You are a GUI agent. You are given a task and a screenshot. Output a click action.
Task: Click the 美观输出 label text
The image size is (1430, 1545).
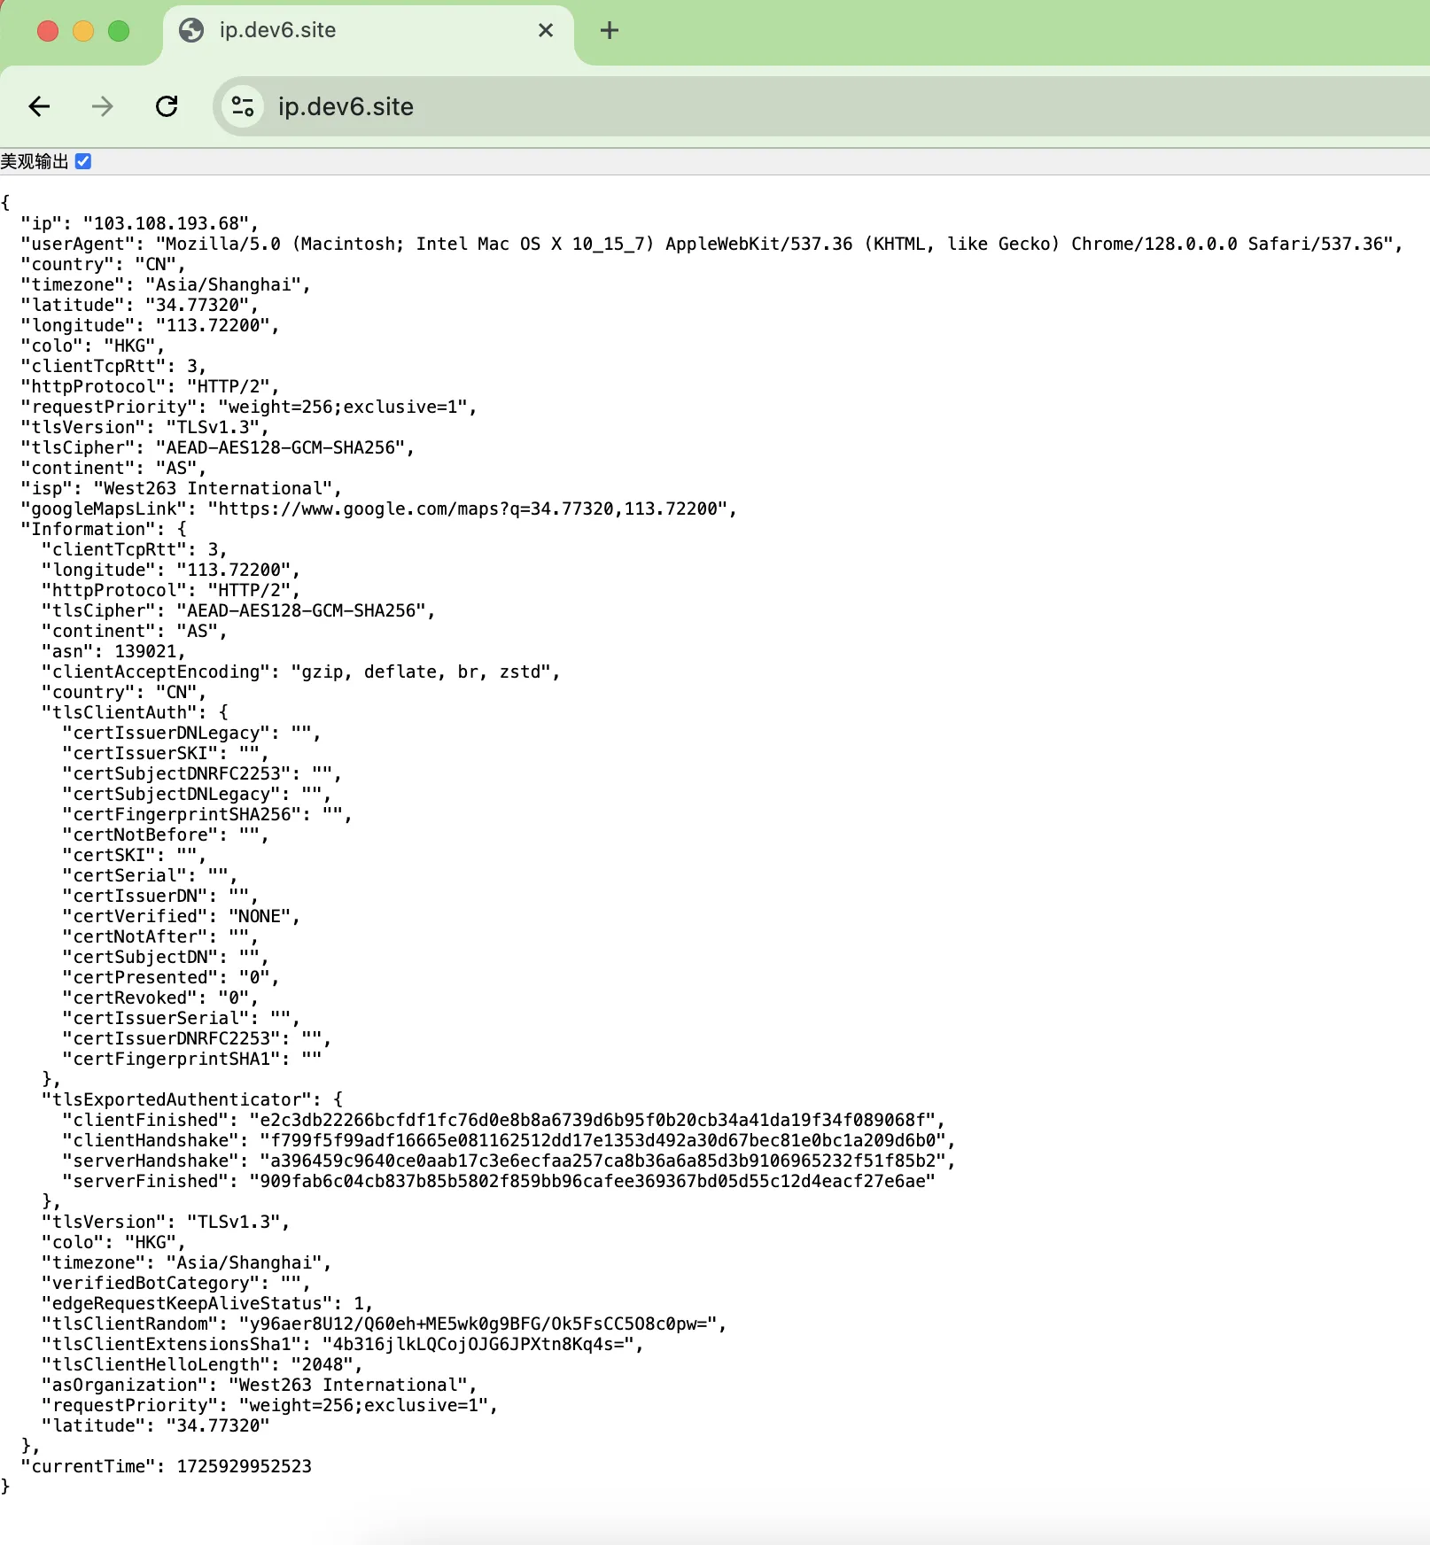[x=35, y=161]
